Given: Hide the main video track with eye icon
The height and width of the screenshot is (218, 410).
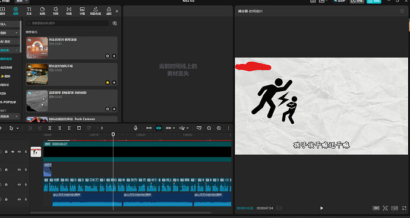Looking at the screenshot, I should (x=12, y=152).
